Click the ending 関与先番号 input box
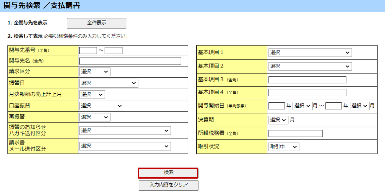Image resolution: width=385 pixels, height=194 pixels. coord(114,51)
